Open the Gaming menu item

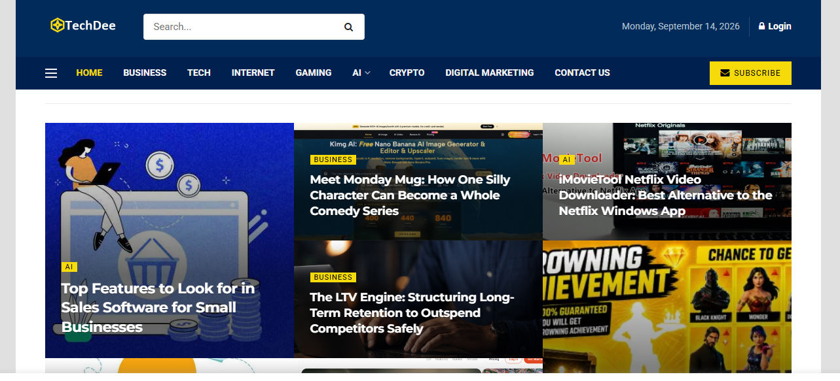(314, 73)
